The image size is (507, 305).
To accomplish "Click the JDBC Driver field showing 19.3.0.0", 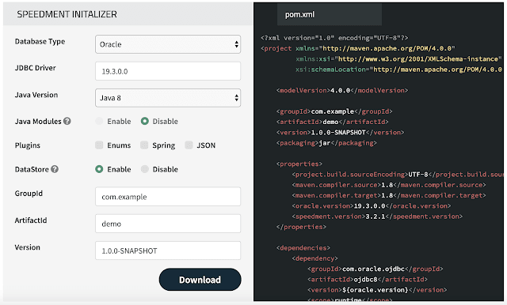I will coord(168,71).
